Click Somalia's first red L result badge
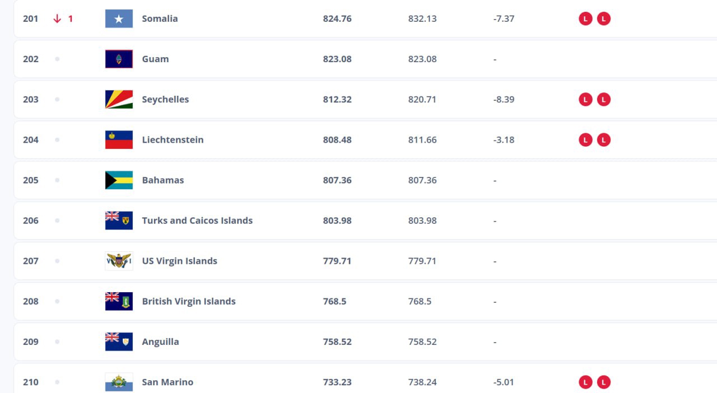 (585, 18)
